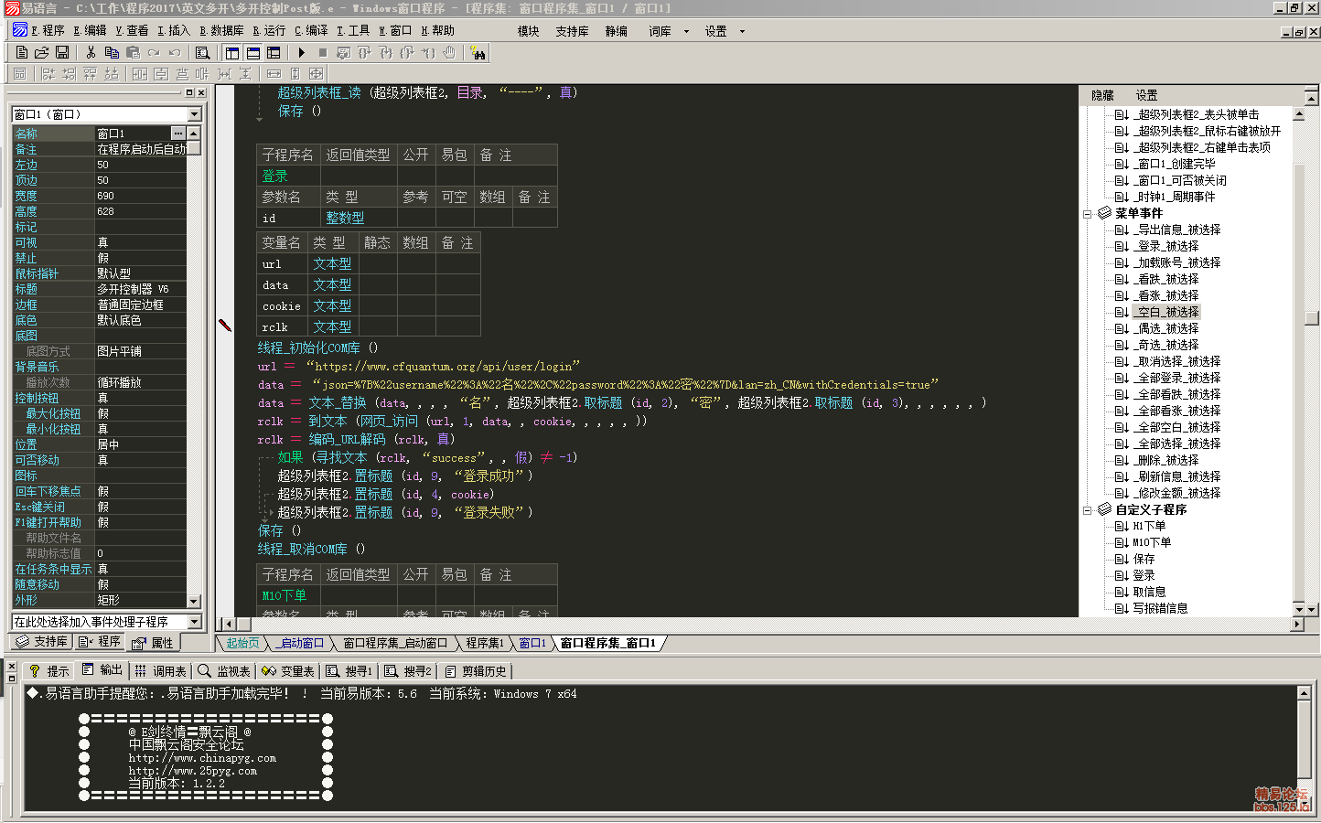Open the event handler selection combo box

point(106,622)
